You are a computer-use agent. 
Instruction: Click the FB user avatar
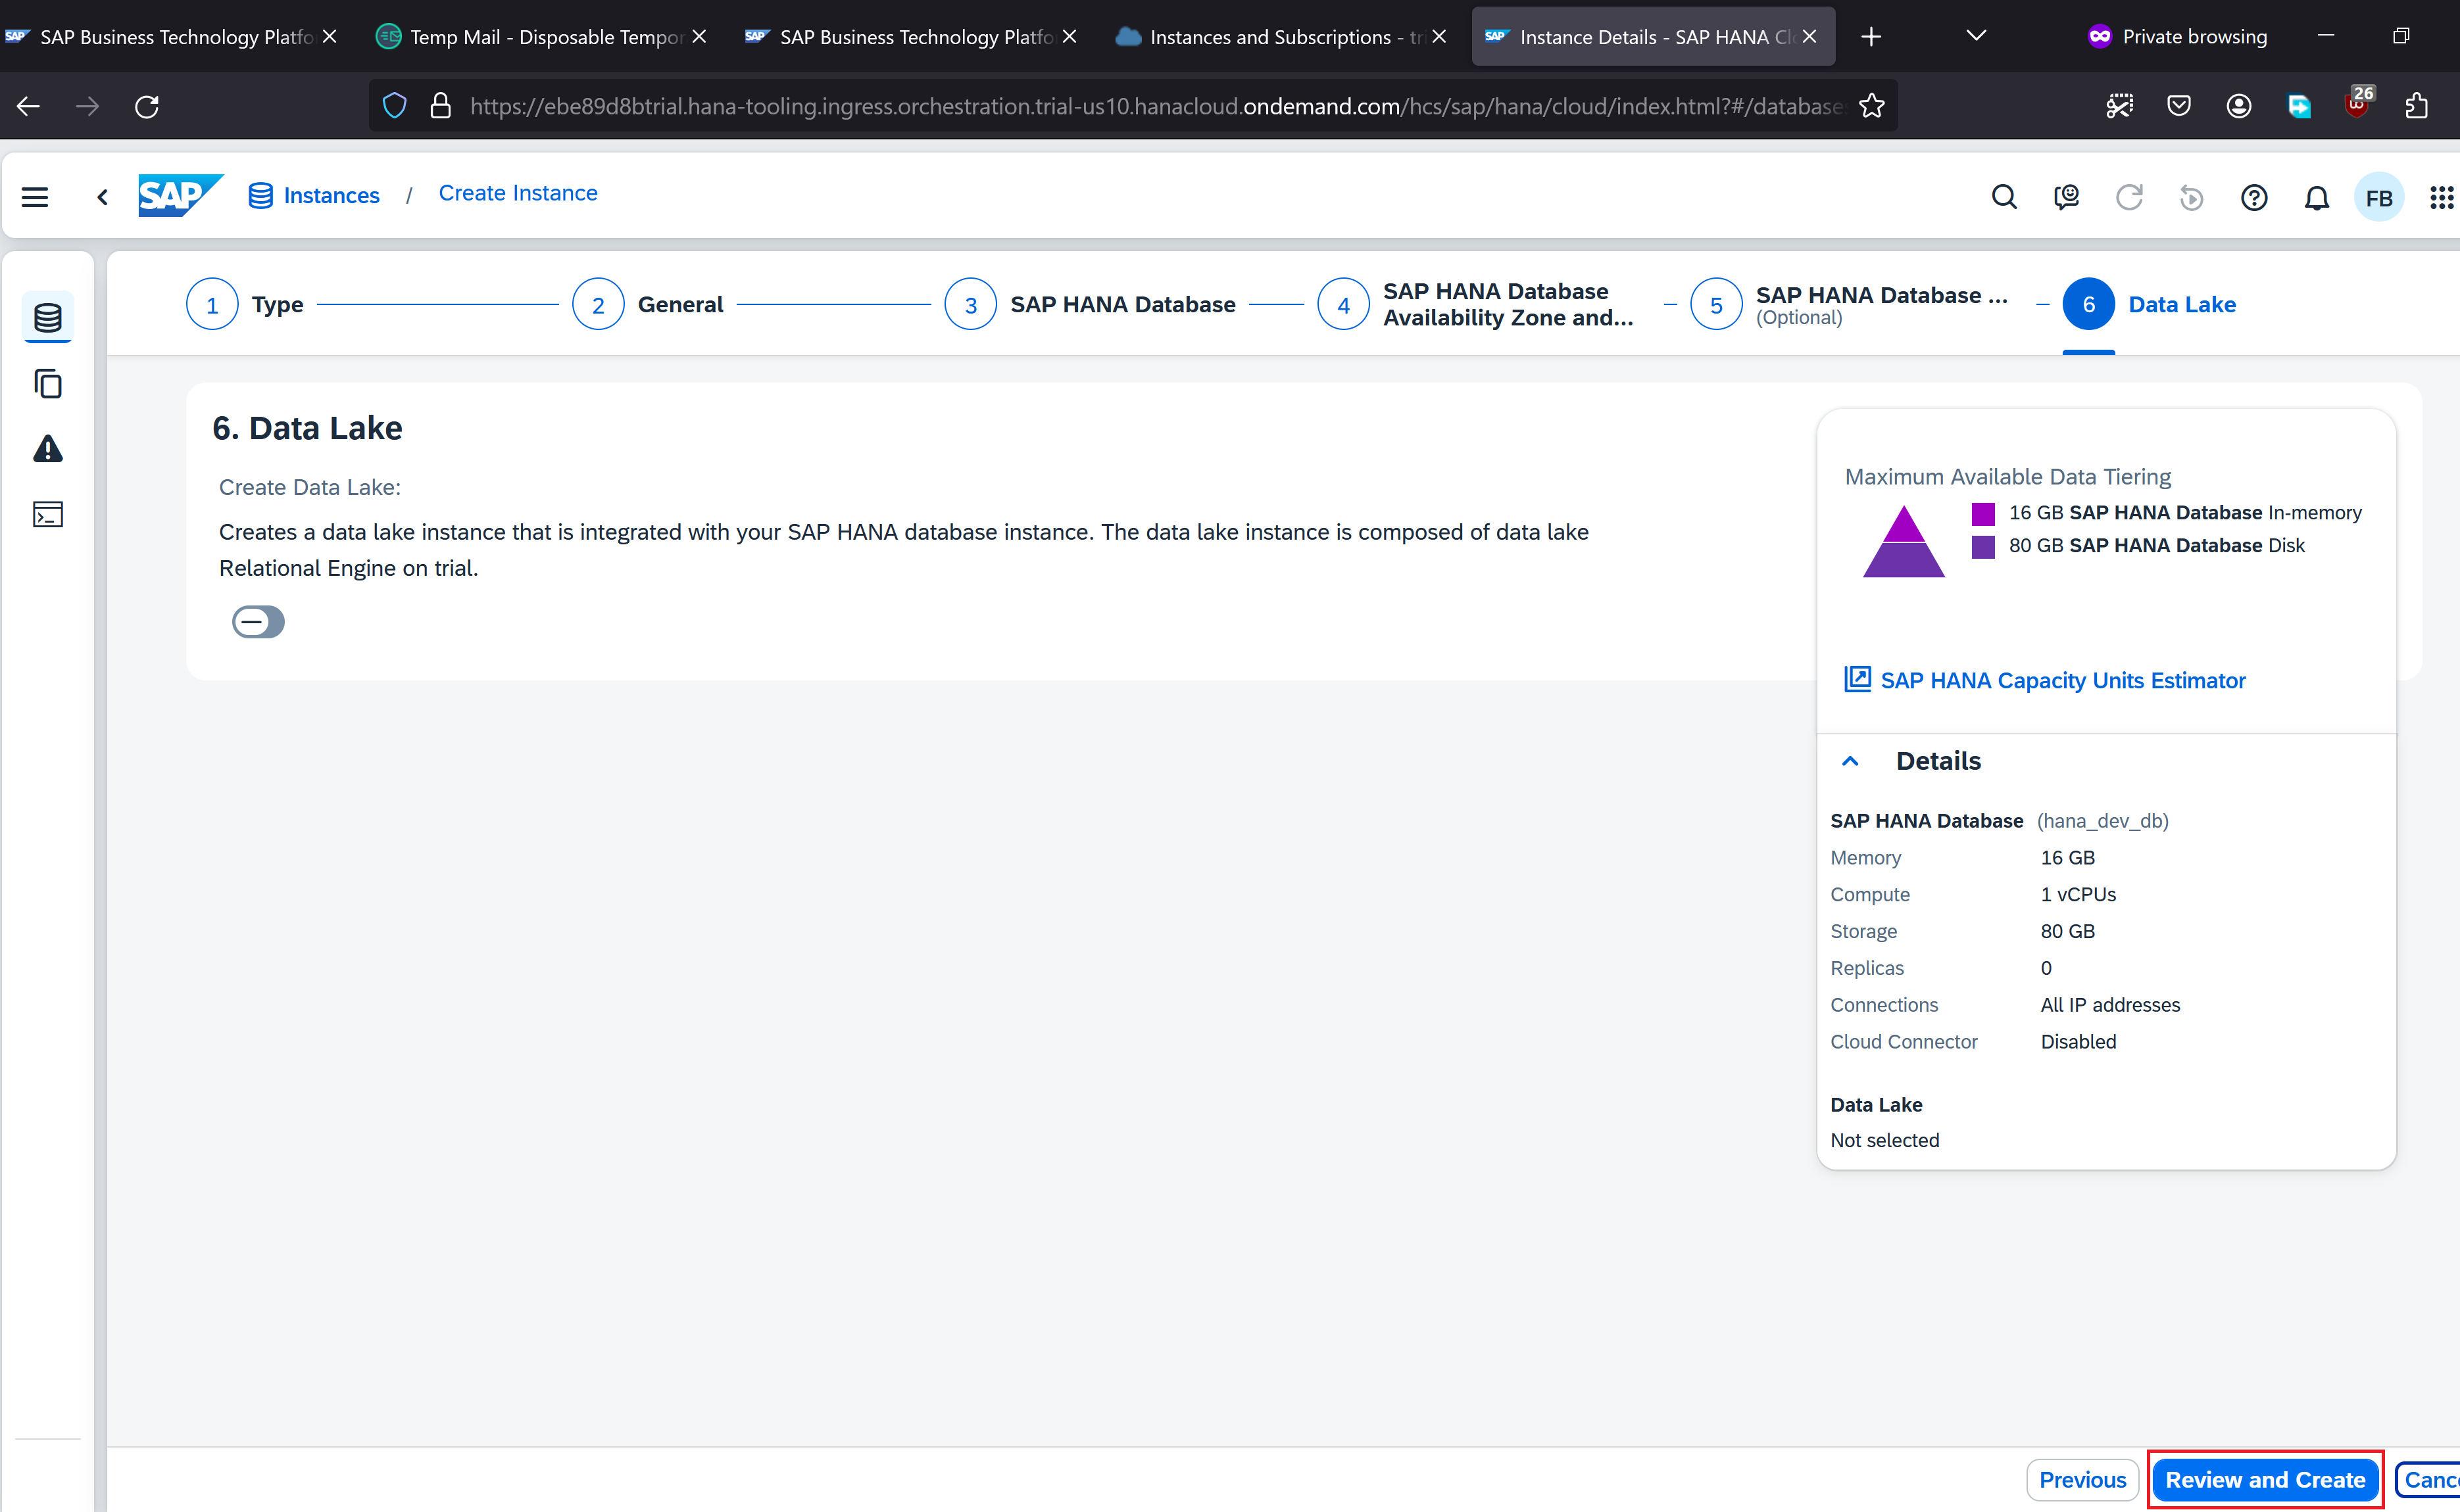(2379, 198)
